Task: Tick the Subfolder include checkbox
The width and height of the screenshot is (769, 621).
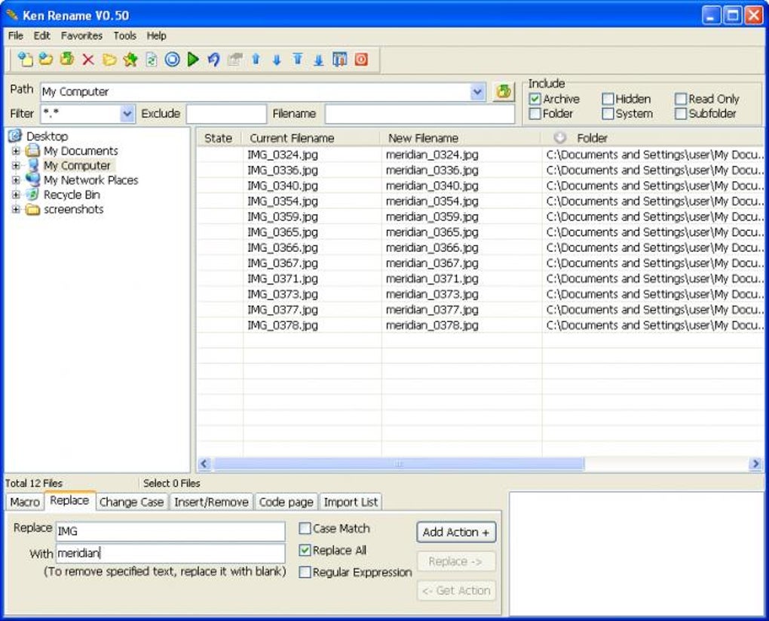Action: pos(681,114)
